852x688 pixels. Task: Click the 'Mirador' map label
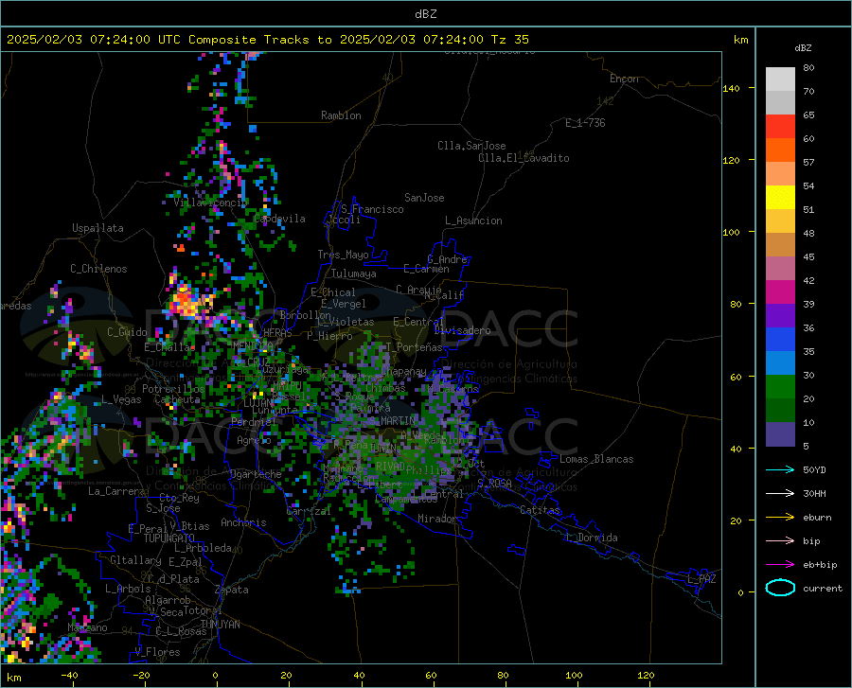436,519
